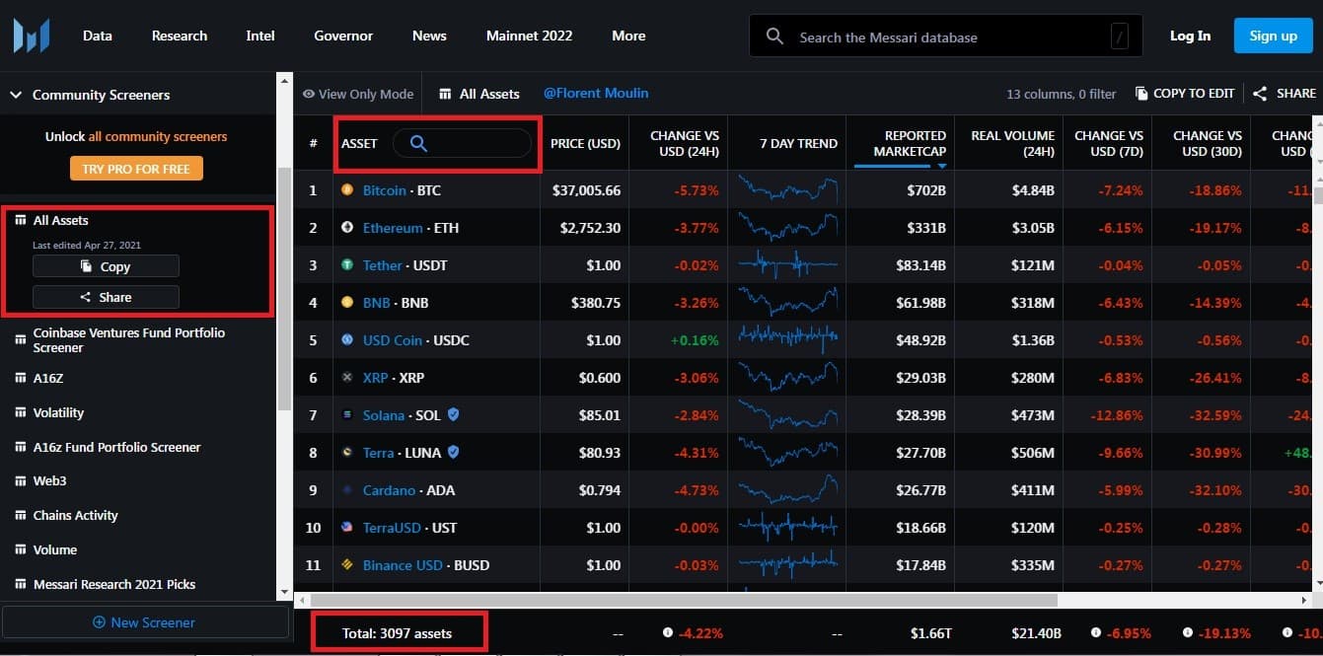Image resolution: width=1323 pixels, height=656 pixels.
Task: Open the @Florent Moulin profile link
Action: point(596,94)
